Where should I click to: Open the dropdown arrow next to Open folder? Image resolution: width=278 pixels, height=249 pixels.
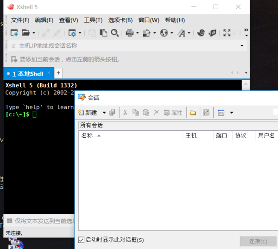[34, 33]
